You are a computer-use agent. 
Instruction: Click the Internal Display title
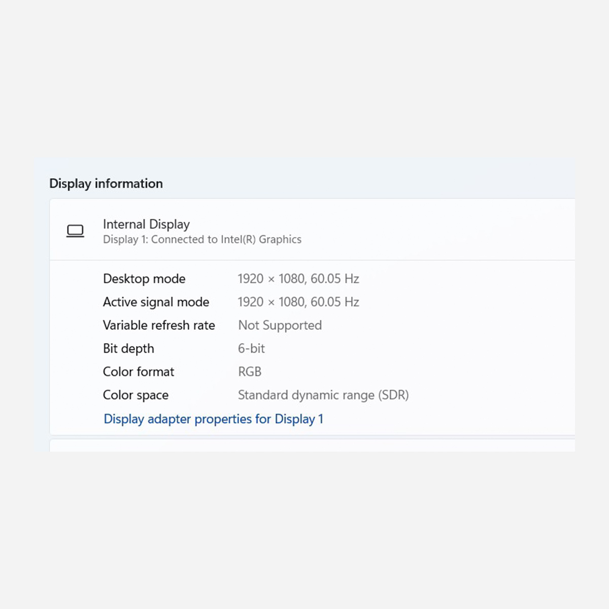point(146,224)
